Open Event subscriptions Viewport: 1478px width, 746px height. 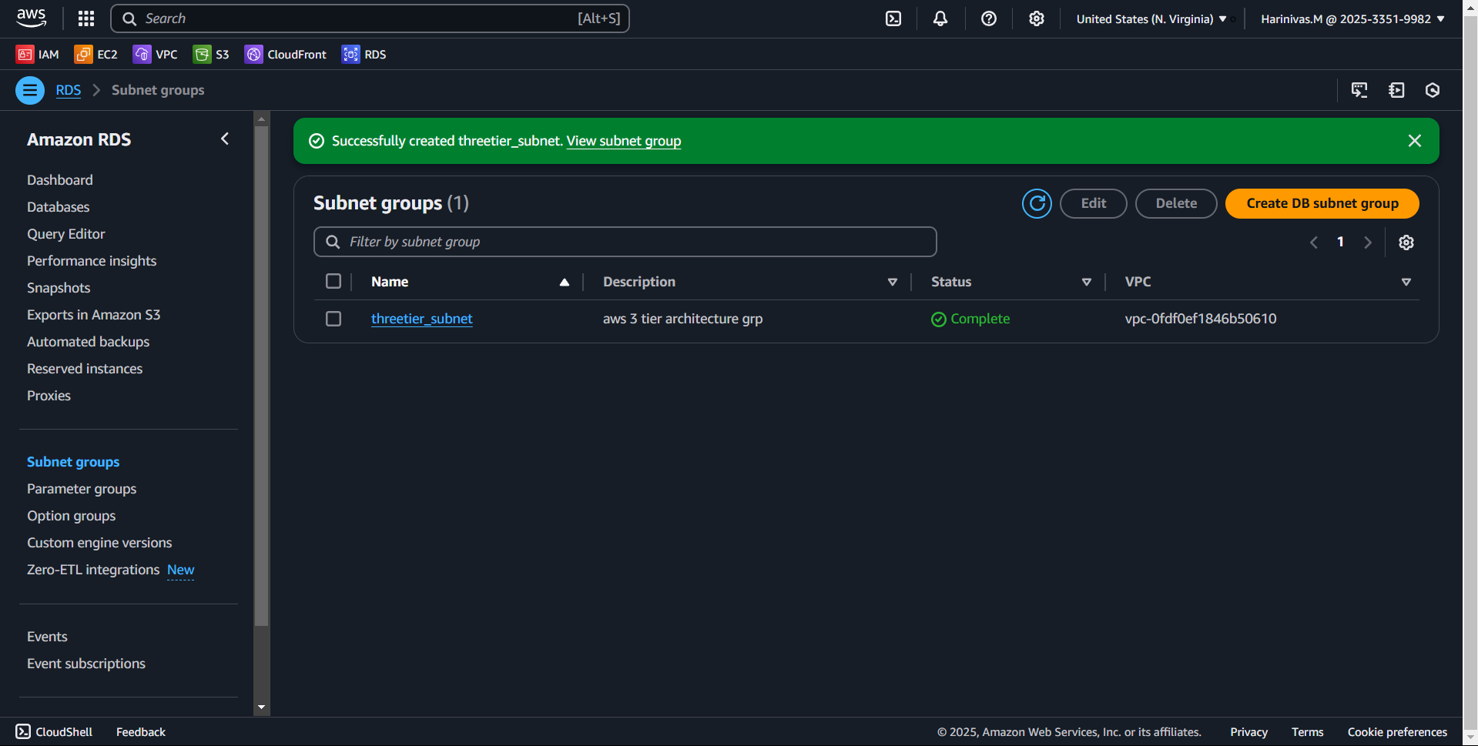[x=86, y=664]
